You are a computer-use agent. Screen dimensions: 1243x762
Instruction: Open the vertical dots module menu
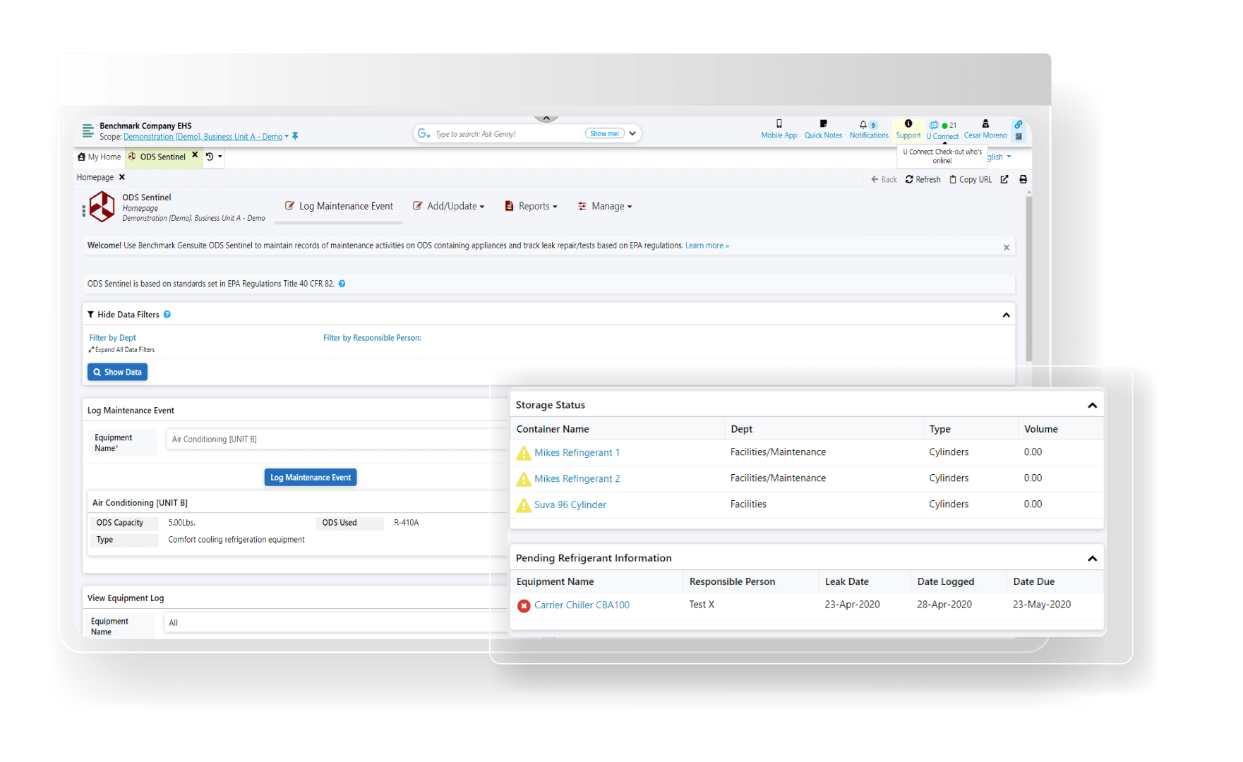(83, 210)
